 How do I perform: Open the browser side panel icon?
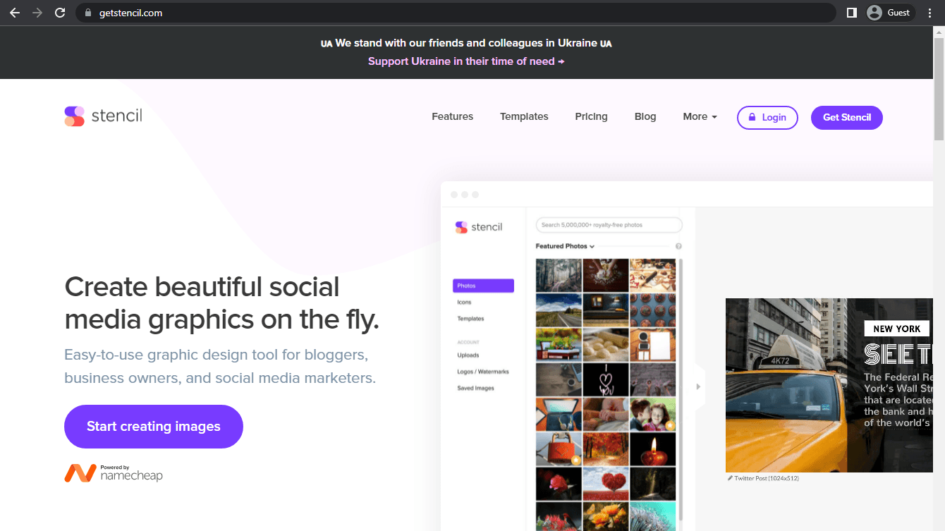click(852, 13)
